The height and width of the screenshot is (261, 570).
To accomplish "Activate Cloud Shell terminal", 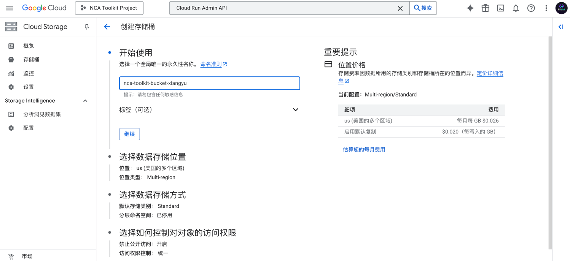I will pos(500,8).
